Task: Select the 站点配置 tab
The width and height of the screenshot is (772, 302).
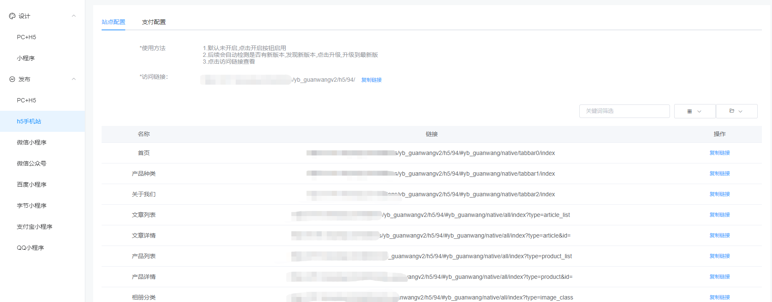Action: (x=113, y=22)
